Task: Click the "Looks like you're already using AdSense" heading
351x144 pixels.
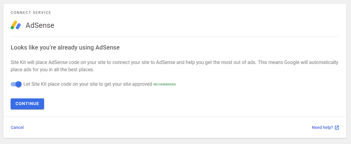Action: pyautogui.click(x=65, y=48)
